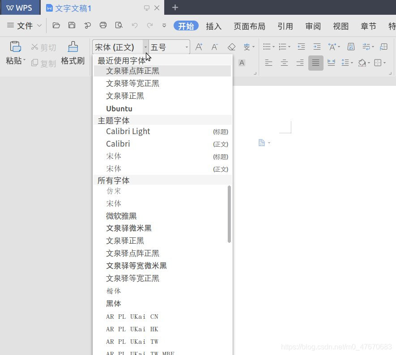The image size is (396, 355).
Task: Decrease the font size with A- icon
Action: (x=214, y=46)
